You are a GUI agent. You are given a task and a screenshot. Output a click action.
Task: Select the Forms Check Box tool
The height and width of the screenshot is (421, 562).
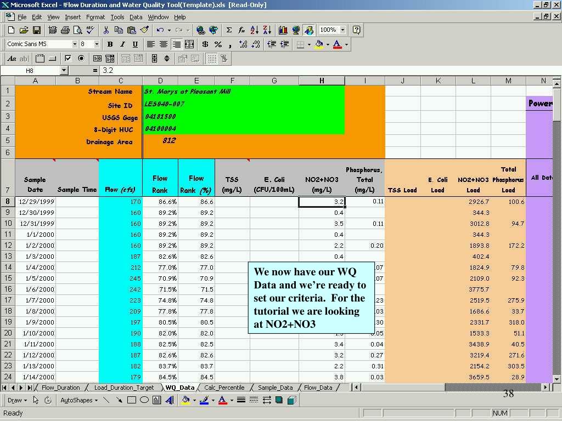tap(68, 58)
